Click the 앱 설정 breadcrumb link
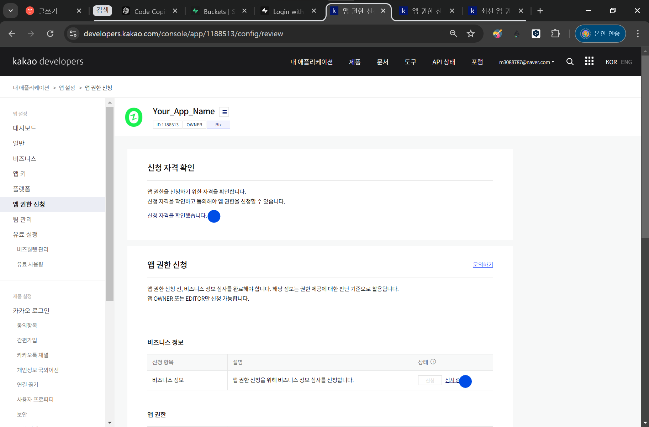 (67, 88)
